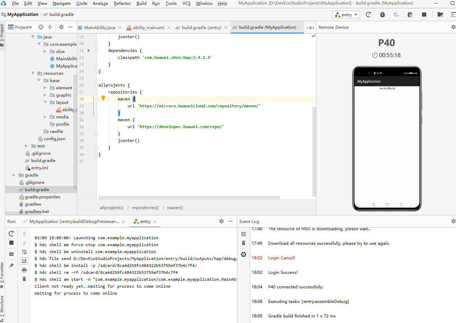Image resolution: width=456 pixels, height=323 pixels.
Task: Expand the graphic folder
Action: 45,95
